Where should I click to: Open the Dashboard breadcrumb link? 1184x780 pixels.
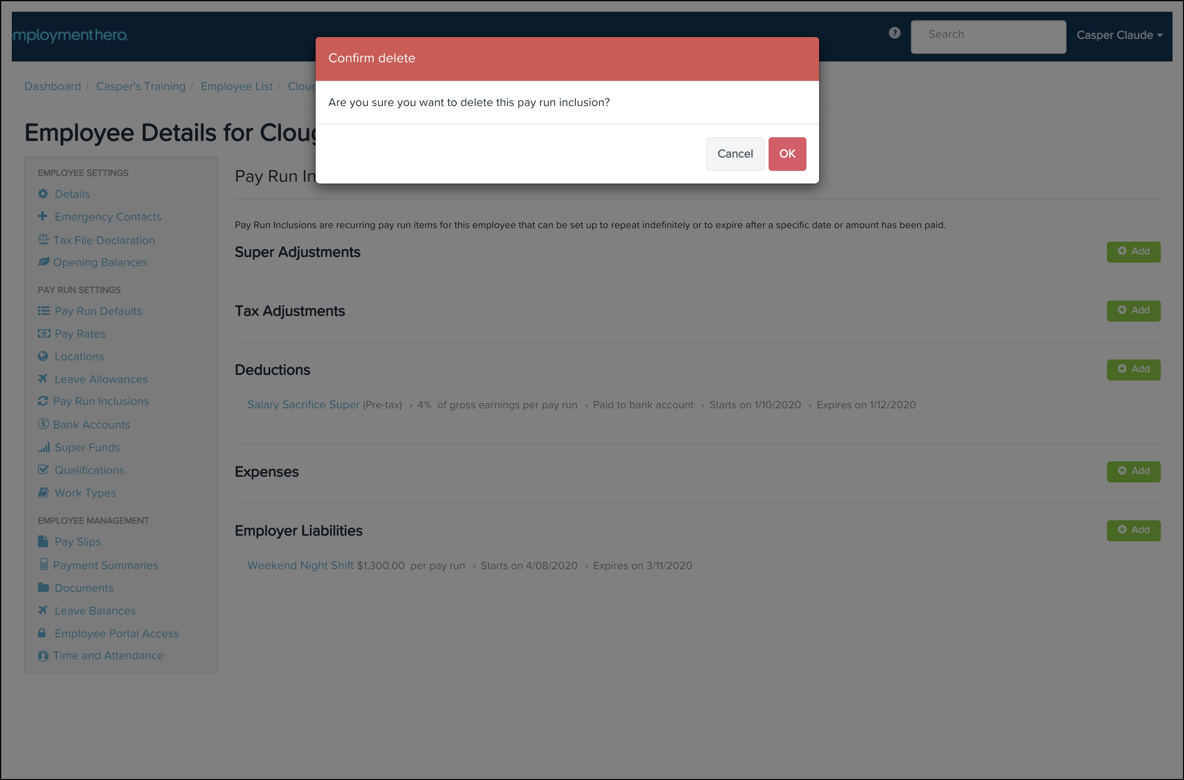[53, 87]
